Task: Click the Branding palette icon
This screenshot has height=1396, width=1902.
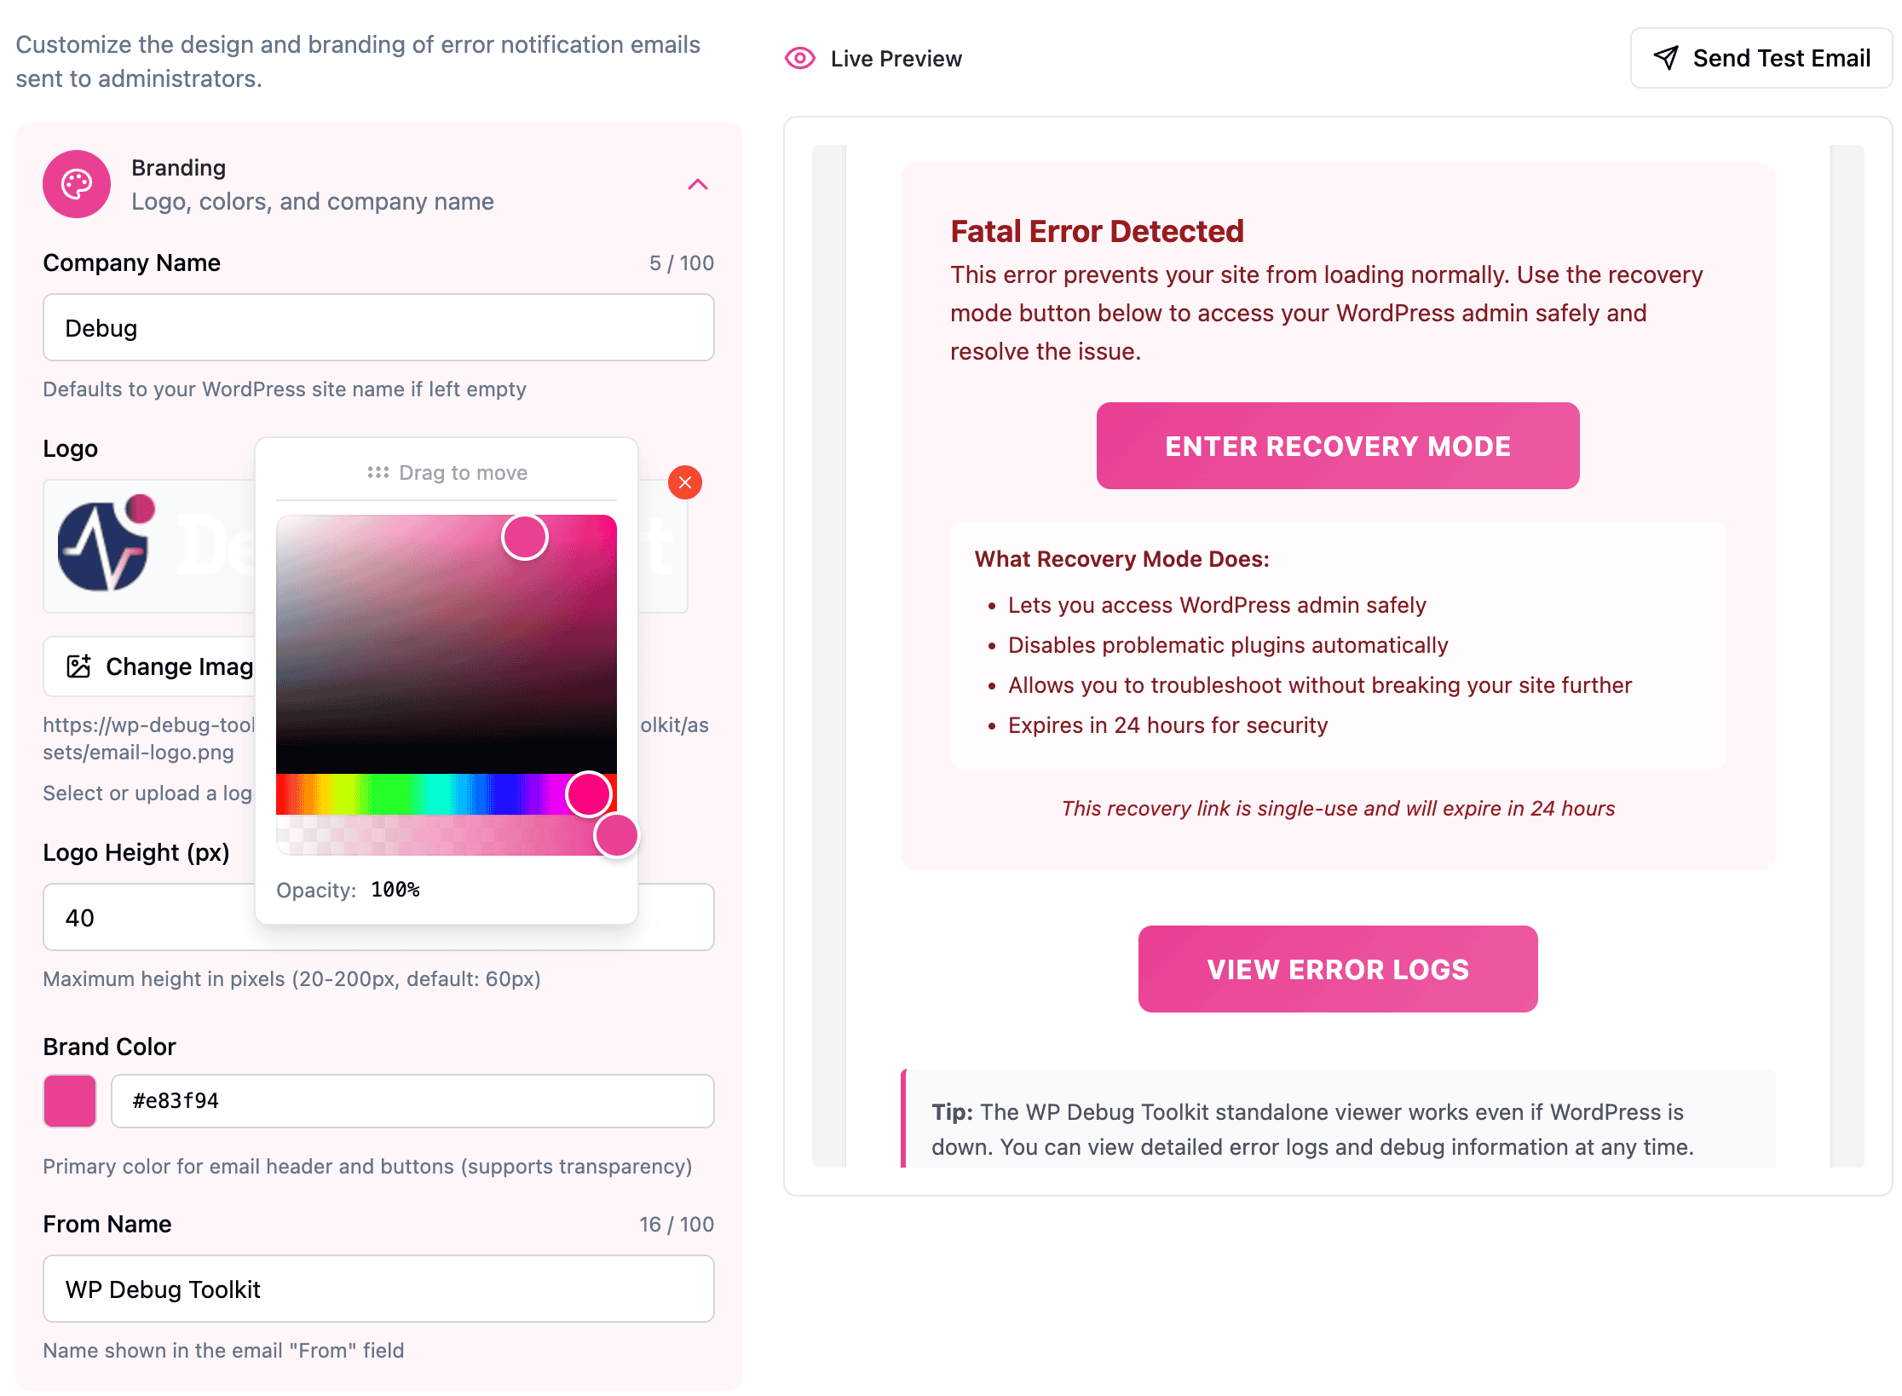Action: (77, 184)
